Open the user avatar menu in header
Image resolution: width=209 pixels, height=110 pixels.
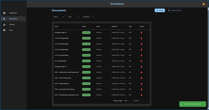[x=203, y=4]
